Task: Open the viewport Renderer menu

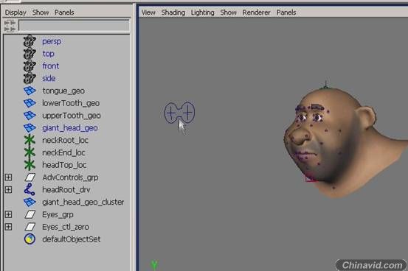Action: [256, 13]
